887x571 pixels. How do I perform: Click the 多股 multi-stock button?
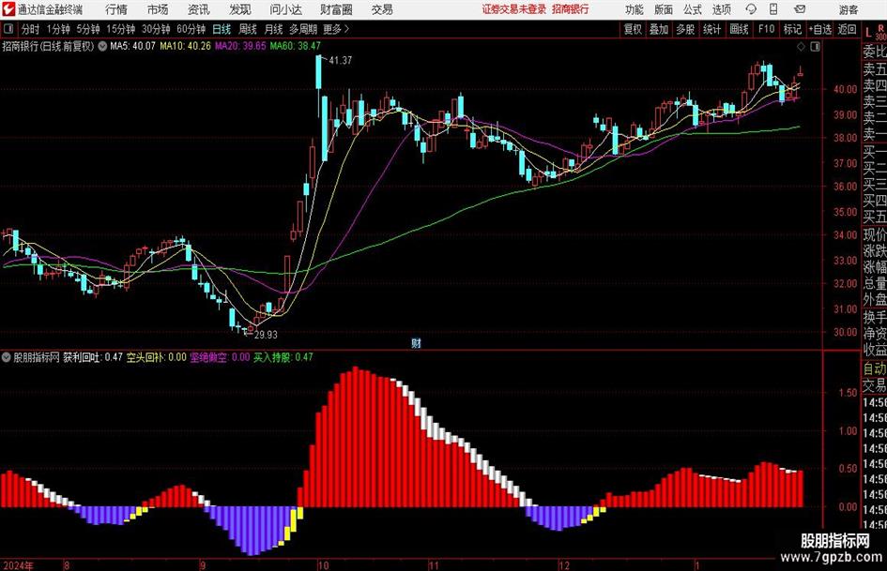[685, 29]
